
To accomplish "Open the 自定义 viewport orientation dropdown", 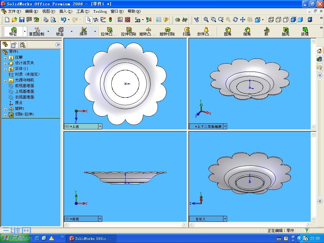I will click(225, 219).
